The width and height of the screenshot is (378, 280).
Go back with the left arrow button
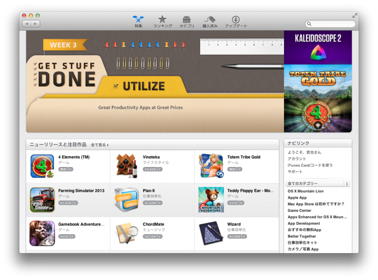click(x=27, y=24)
